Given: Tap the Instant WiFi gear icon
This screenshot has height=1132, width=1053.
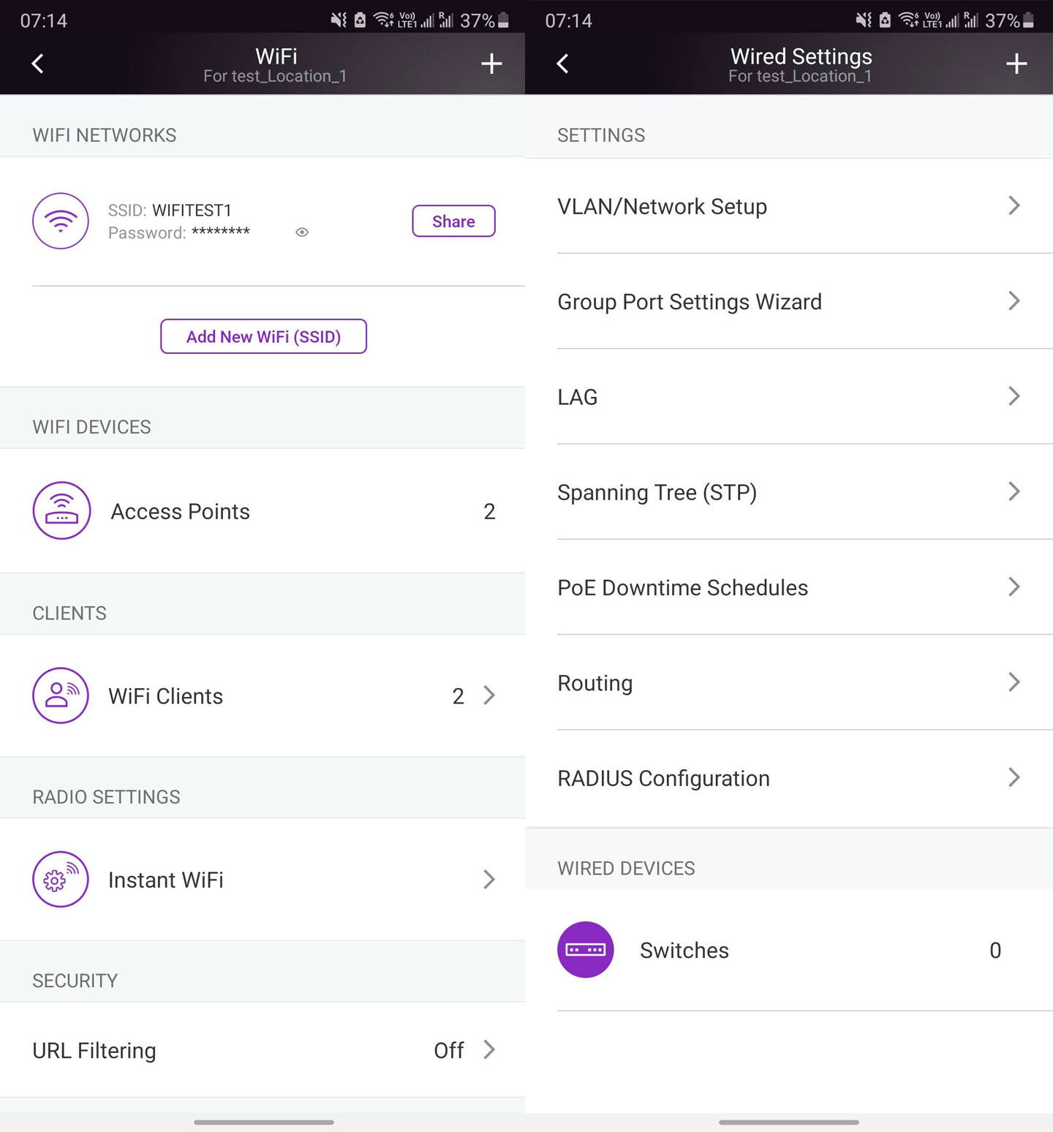Looking at the screenshot, I should click(x=61, y=879).
